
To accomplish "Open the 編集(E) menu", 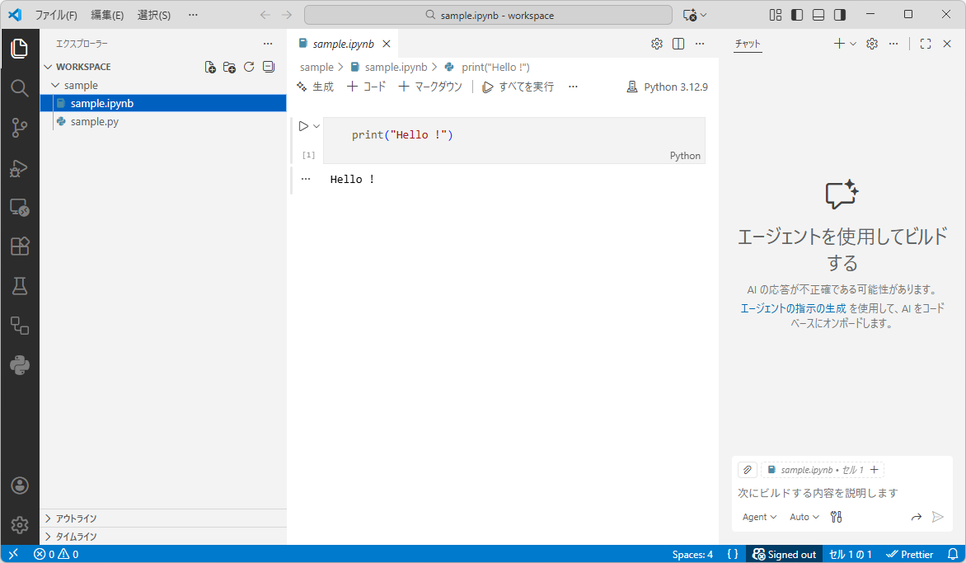I will point(107,15).
